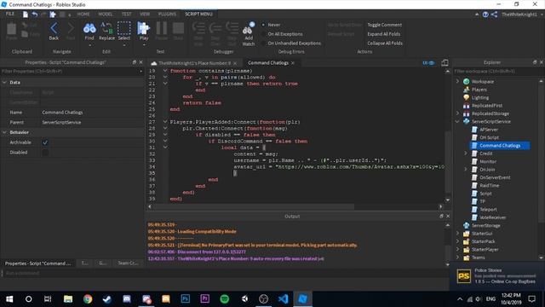Open Spotify from the taskbar
Screen dimensions: 545x307
(x=225, y=299)
